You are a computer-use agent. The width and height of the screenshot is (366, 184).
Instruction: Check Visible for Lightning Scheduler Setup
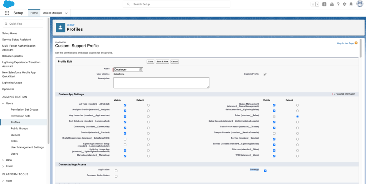[x=125, y=145]
